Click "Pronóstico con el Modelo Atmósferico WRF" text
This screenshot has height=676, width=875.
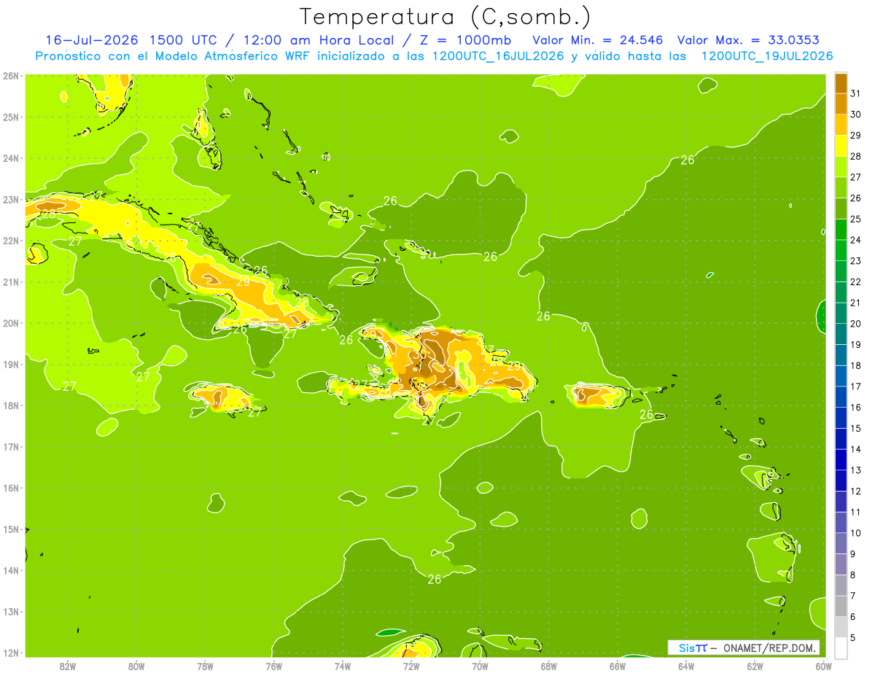tap(175, 56)
